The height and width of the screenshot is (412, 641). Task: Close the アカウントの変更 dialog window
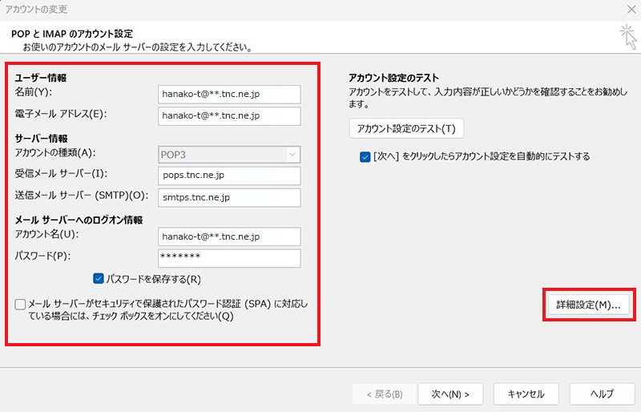625,10
